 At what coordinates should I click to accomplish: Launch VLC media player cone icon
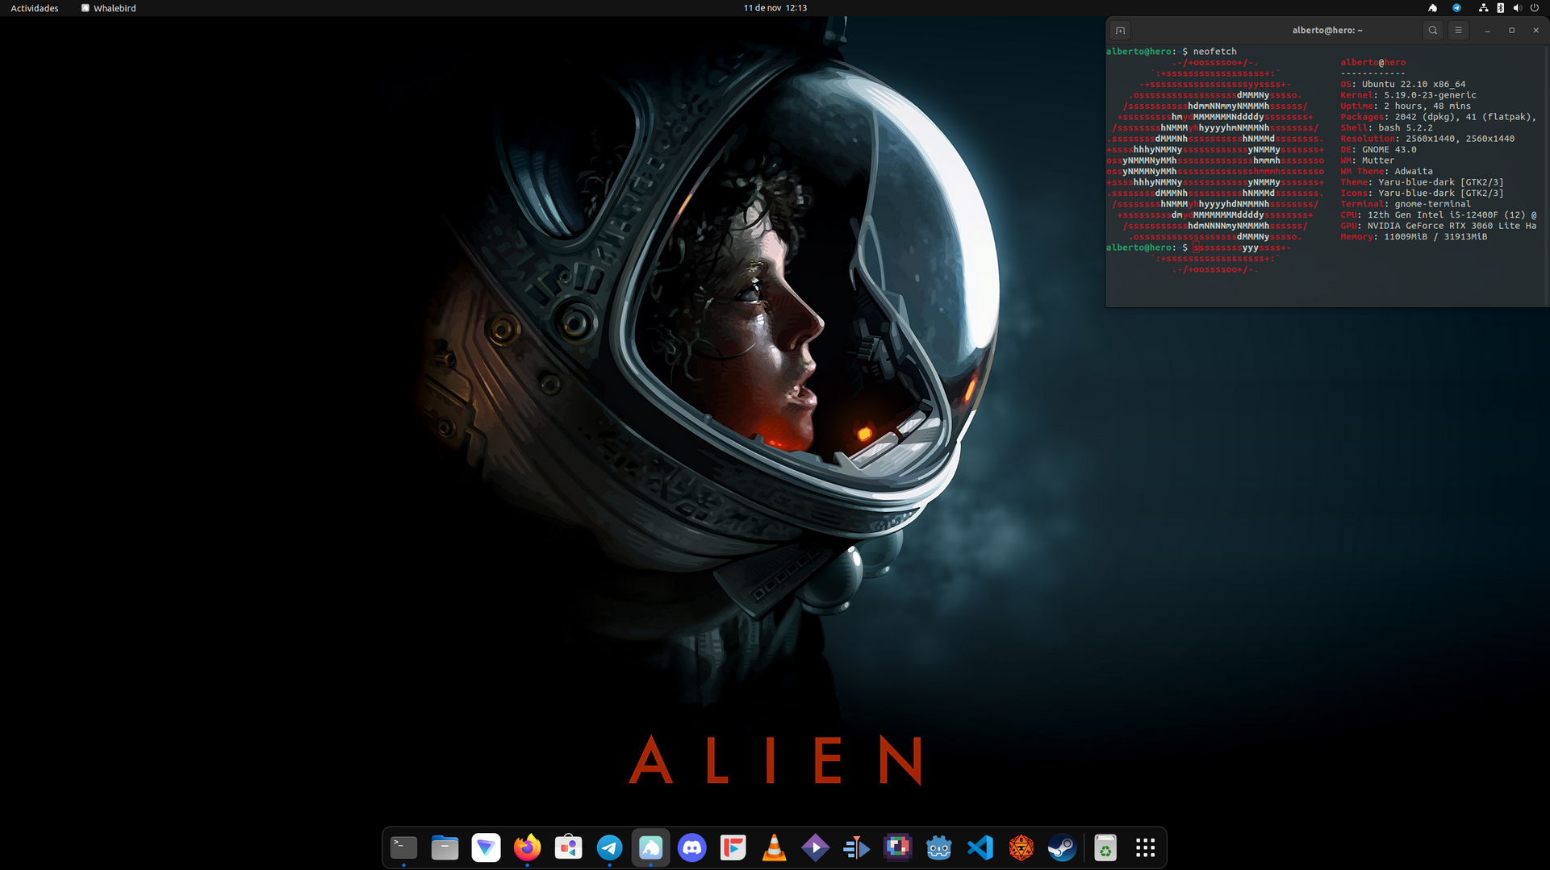point(774,847)
